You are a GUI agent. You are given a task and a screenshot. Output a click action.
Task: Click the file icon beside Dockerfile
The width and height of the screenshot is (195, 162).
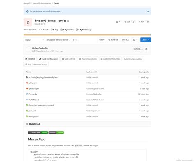pyautogui.click(x=27, y=94)
